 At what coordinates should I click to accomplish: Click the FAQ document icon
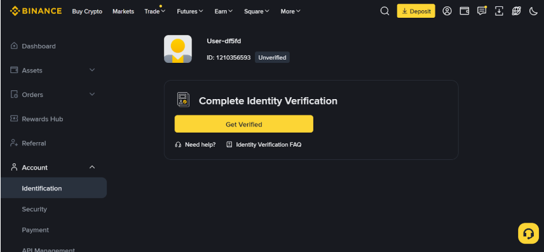coord(229,145)
